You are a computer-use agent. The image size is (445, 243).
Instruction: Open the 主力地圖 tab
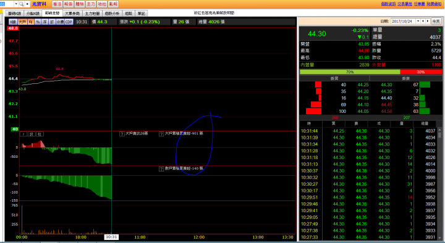click(x=92, y=14)
